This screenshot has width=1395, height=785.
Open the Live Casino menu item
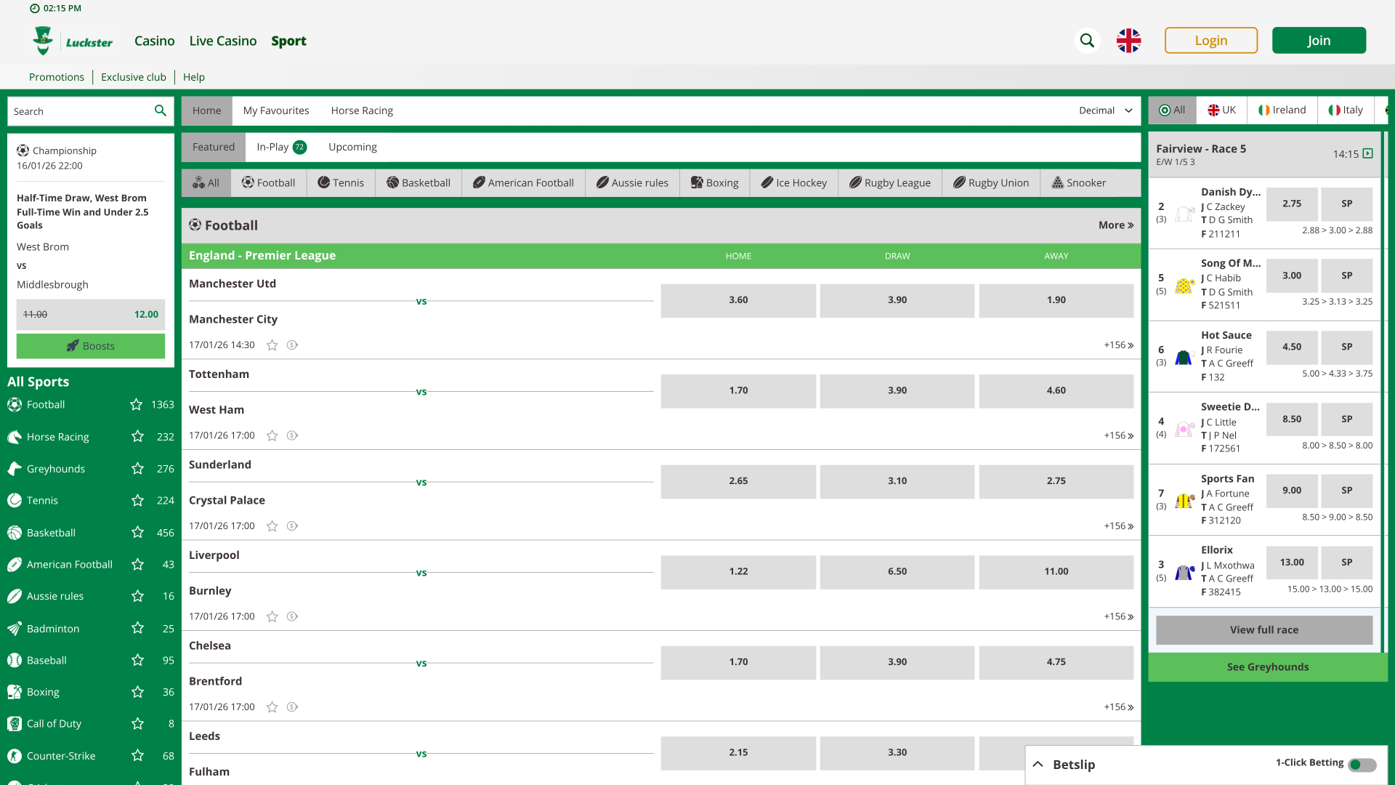223,41
